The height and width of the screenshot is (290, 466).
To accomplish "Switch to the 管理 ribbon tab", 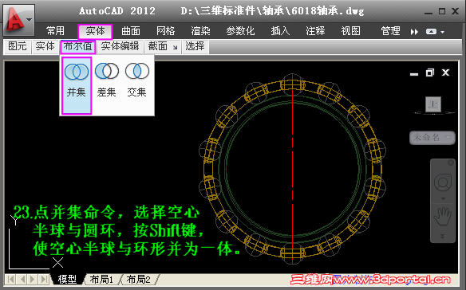I will (x=390, y=31).
